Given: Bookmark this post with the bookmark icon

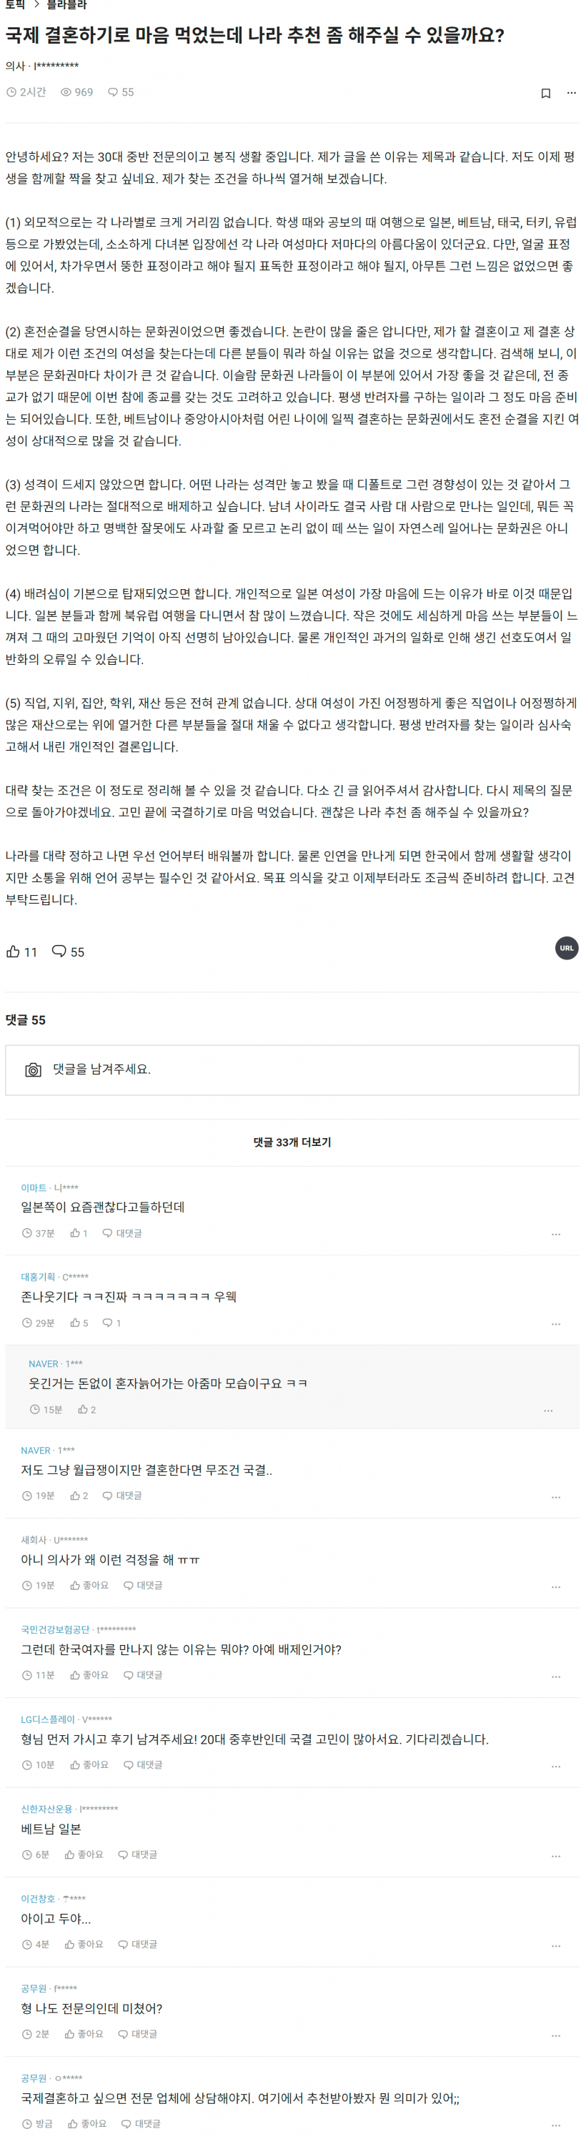Looking at the screenshot, I should 546,93.
